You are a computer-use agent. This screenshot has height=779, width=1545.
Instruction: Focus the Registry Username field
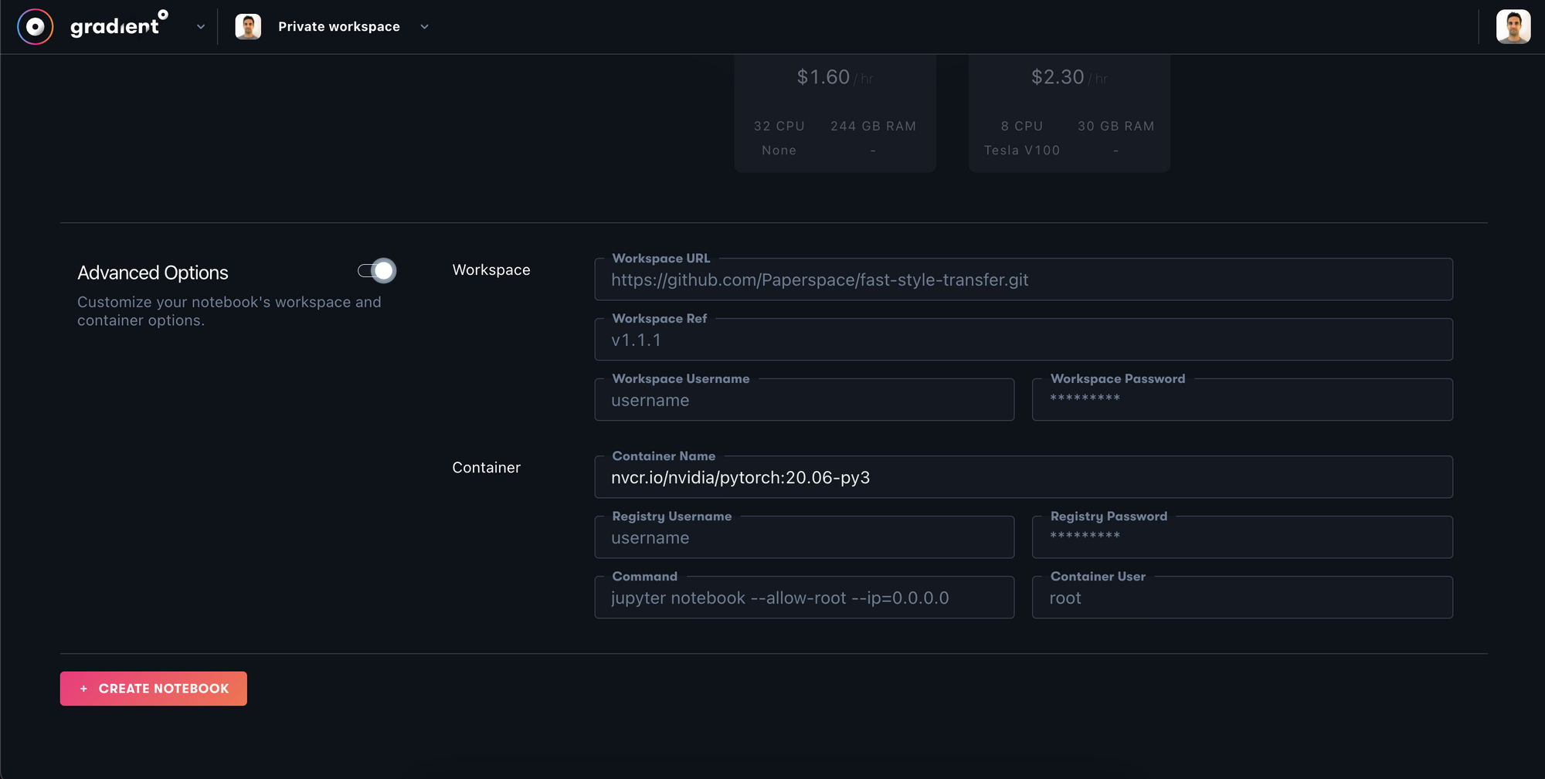point(804,537)
